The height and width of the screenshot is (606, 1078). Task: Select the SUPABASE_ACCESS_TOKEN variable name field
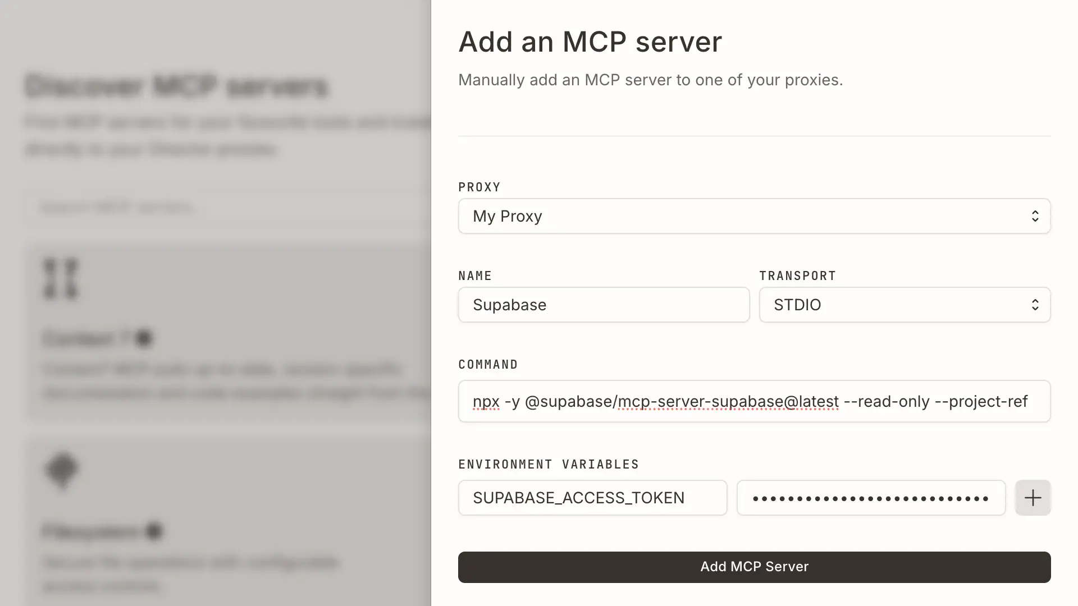pyautogui.click(x=592, y=498)
